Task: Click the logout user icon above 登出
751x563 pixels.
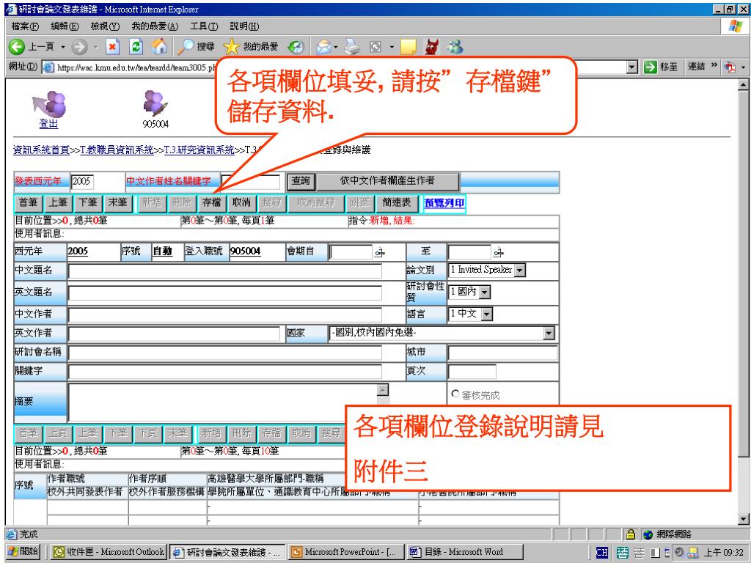Action: pyautogui.click(x=49, y=104)
